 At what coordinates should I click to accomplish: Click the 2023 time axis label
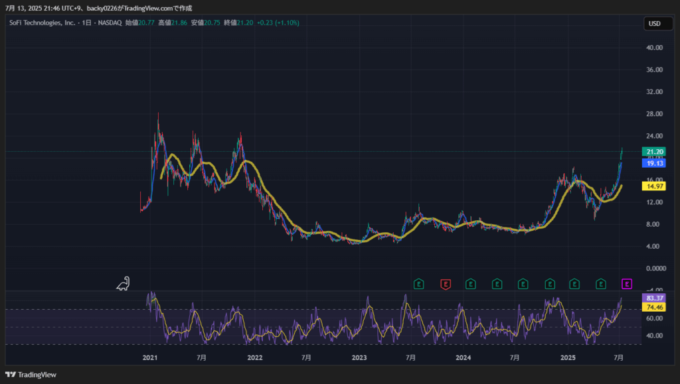[359, 357]
